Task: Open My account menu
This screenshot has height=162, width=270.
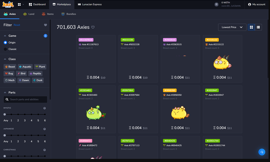Action: (257, 4)
